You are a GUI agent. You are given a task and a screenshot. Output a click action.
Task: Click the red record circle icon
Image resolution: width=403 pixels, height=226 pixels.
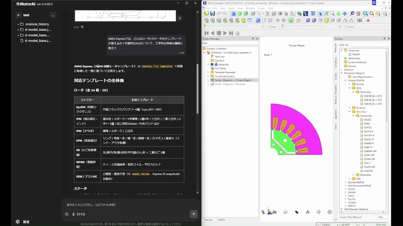click(x=368, y=20)
